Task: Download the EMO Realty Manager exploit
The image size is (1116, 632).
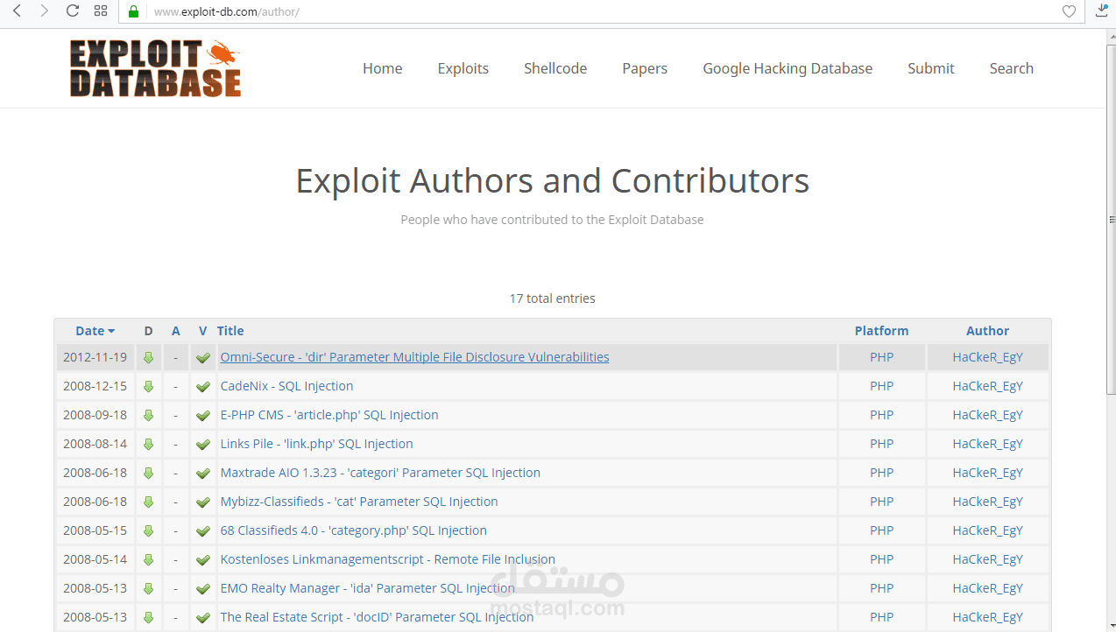Action: [148, 588]
